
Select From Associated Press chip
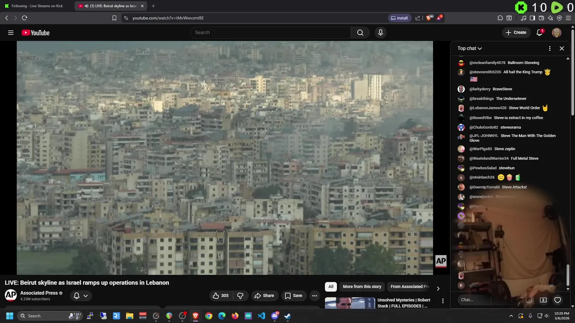tap(409, 287)
